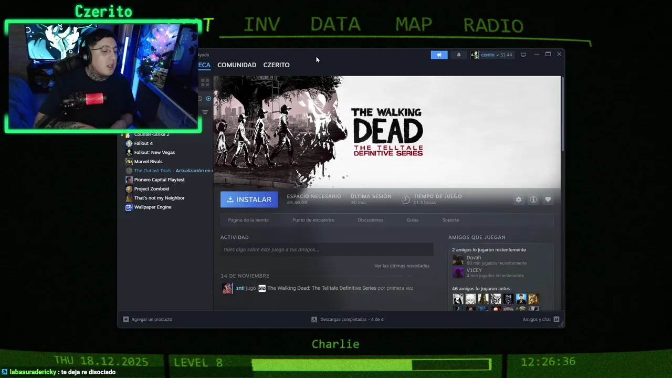The image size is (672, 378).
Task: Open the library filter options icon
Action: click(205, 112)
